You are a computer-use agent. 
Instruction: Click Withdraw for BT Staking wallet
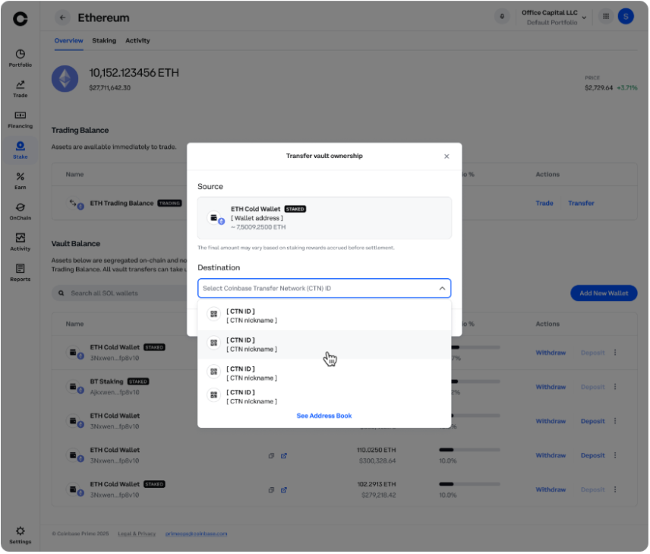click(551, 387)
